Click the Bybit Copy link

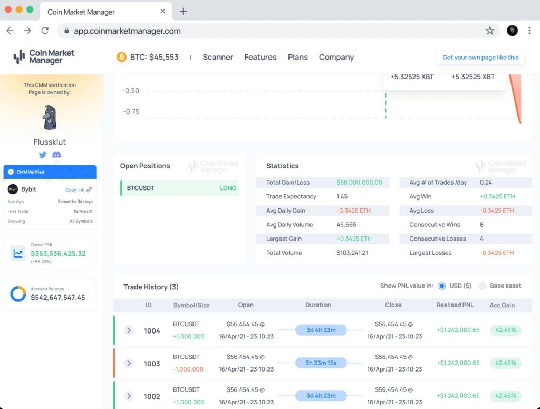(x=78, y=190)
